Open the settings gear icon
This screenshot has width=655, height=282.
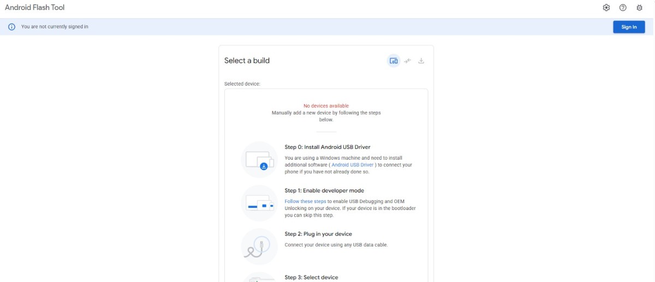[606, 8]
